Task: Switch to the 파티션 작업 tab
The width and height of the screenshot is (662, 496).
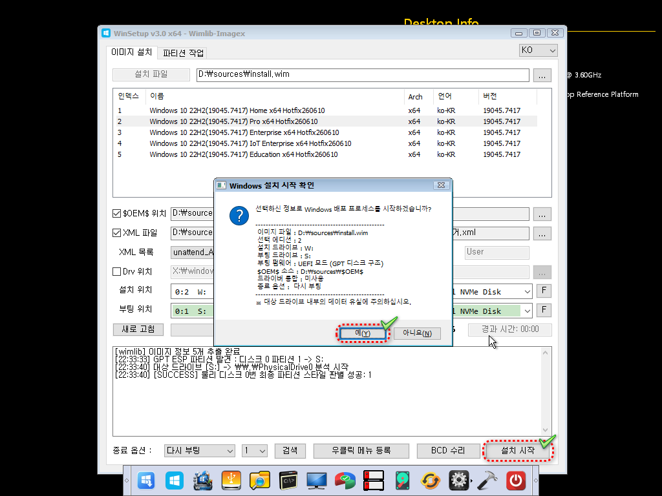Action: pos(183,53)
